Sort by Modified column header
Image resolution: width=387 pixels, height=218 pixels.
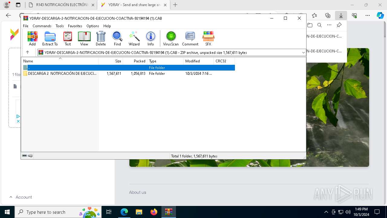coord(199,61)
